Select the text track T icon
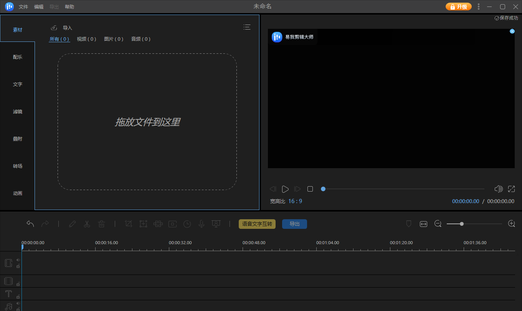The width and height of the screenshot is (522, 311). (x=8, y=294)
